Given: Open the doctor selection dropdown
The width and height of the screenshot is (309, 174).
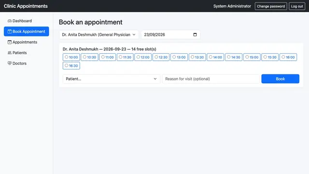Looking at the screenshot, I should click(x=98, y=35).
